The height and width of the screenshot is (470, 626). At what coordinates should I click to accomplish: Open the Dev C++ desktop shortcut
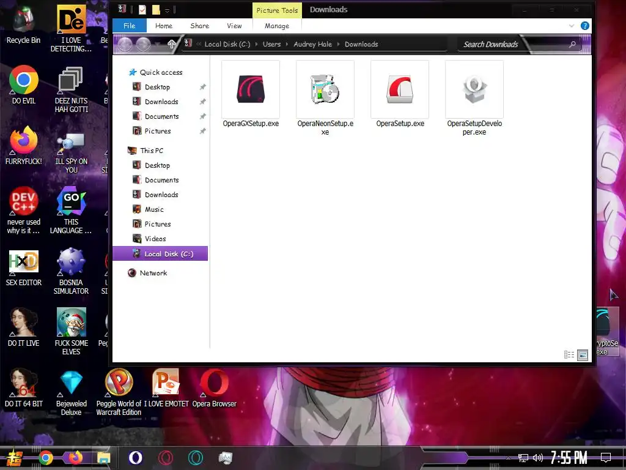tap(24, 211)
